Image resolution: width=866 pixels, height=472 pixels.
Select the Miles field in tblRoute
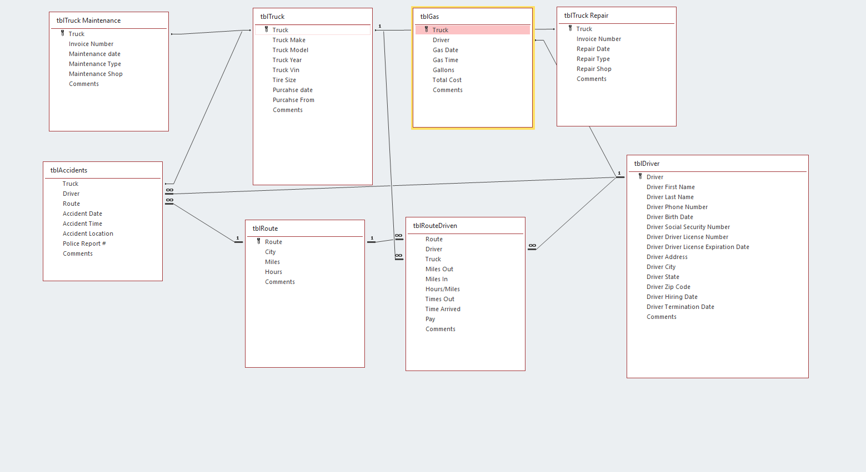(x=272, y=262)
